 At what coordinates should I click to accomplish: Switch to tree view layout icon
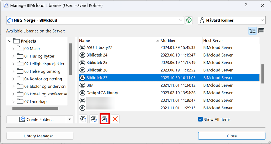[x=253, y=31]
